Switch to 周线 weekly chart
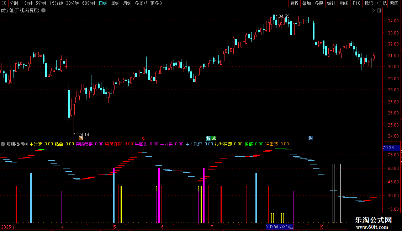The image size is (402, 231). [x=115, y=3]
